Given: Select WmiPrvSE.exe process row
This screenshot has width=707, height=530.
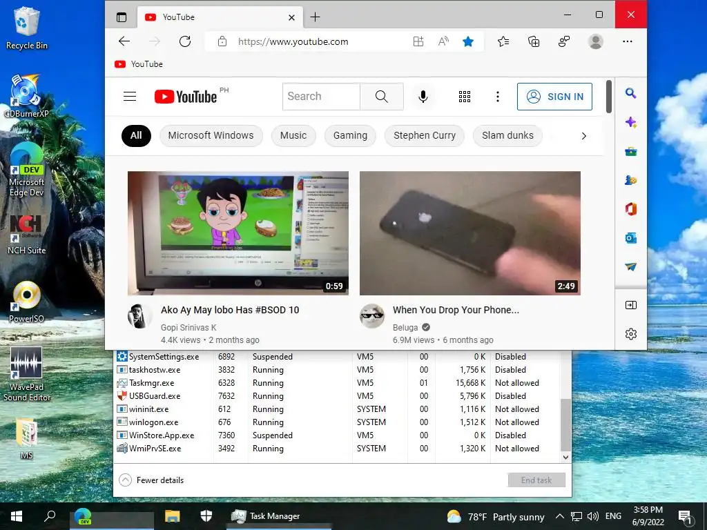Looking at the screenshot, I should (x=337, y=449).
